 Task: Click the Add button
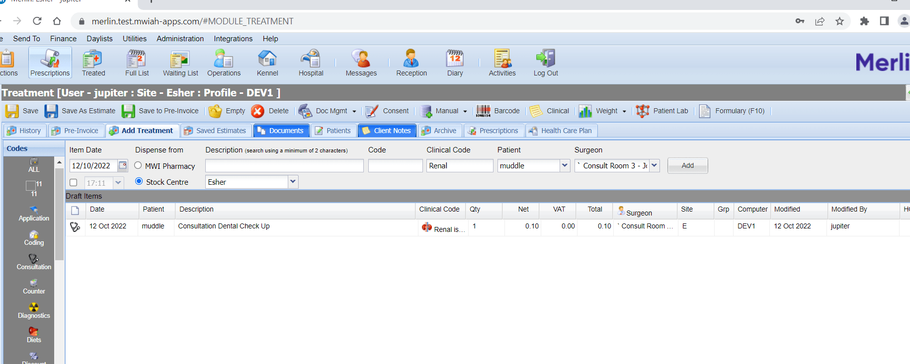pos(688,165)
